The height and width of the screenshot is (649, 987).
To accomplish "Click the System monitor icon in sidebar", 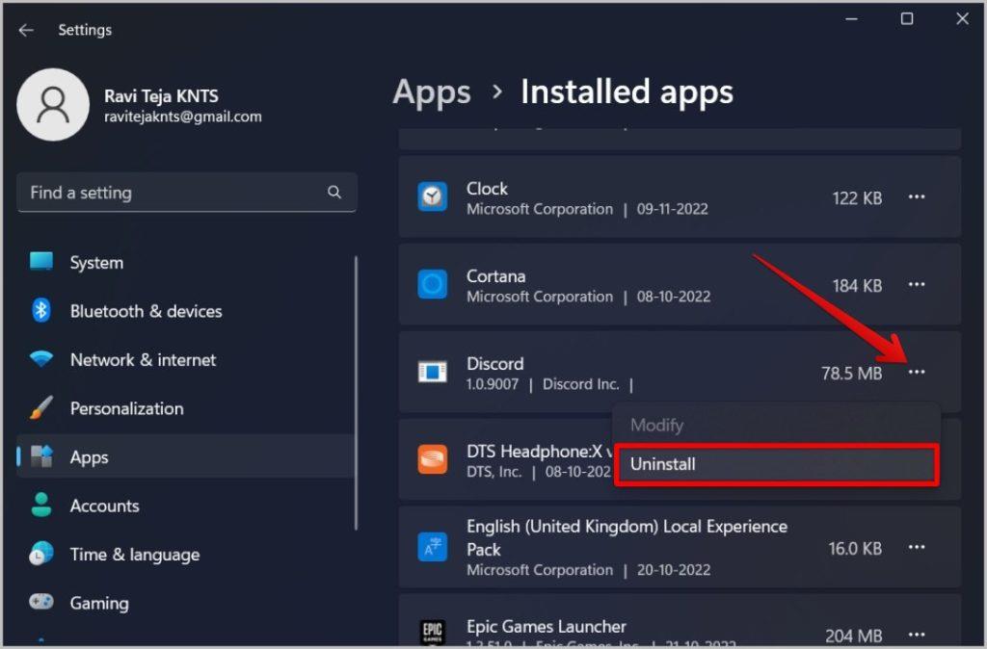I will click(41, 261).
